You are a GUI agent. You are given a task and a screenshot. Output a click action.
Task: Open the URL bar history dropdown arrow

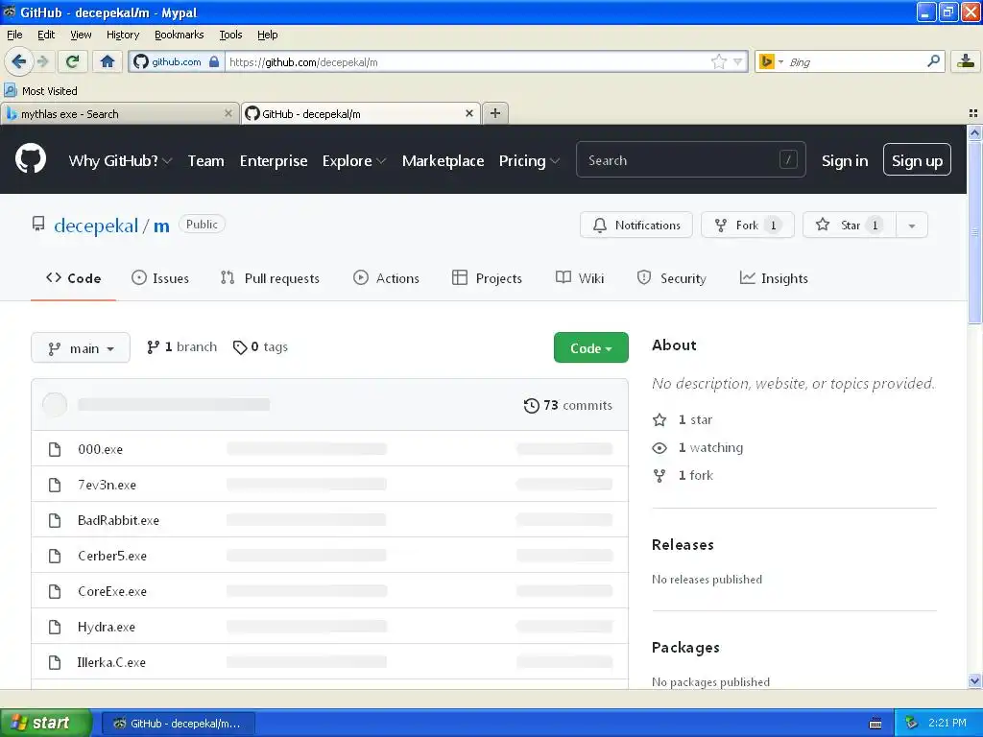[x=738, y=61]
